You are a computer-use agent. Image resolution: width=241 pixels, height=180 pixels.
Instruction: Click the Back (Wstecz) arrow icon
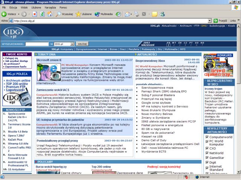[x=4, y=14]
